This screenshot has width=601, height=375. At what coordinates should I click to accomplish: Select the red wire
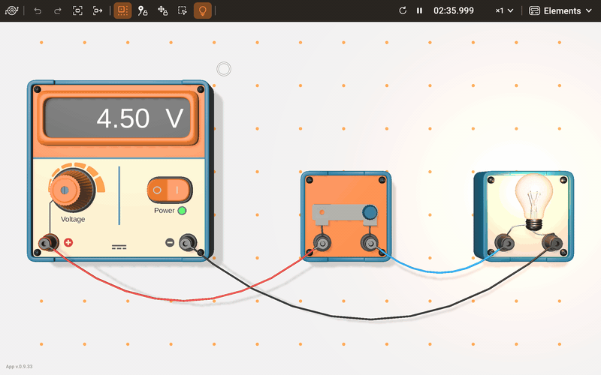pos(184,301)
